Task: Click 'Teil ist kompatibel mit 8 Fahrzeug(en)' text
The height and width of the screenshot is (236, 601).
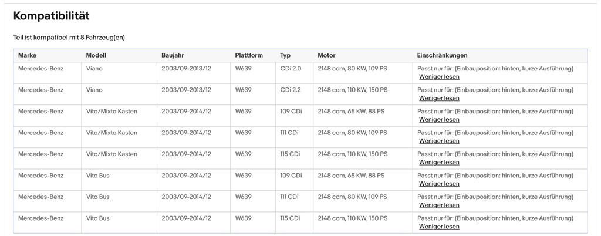Action: point(69,38)
